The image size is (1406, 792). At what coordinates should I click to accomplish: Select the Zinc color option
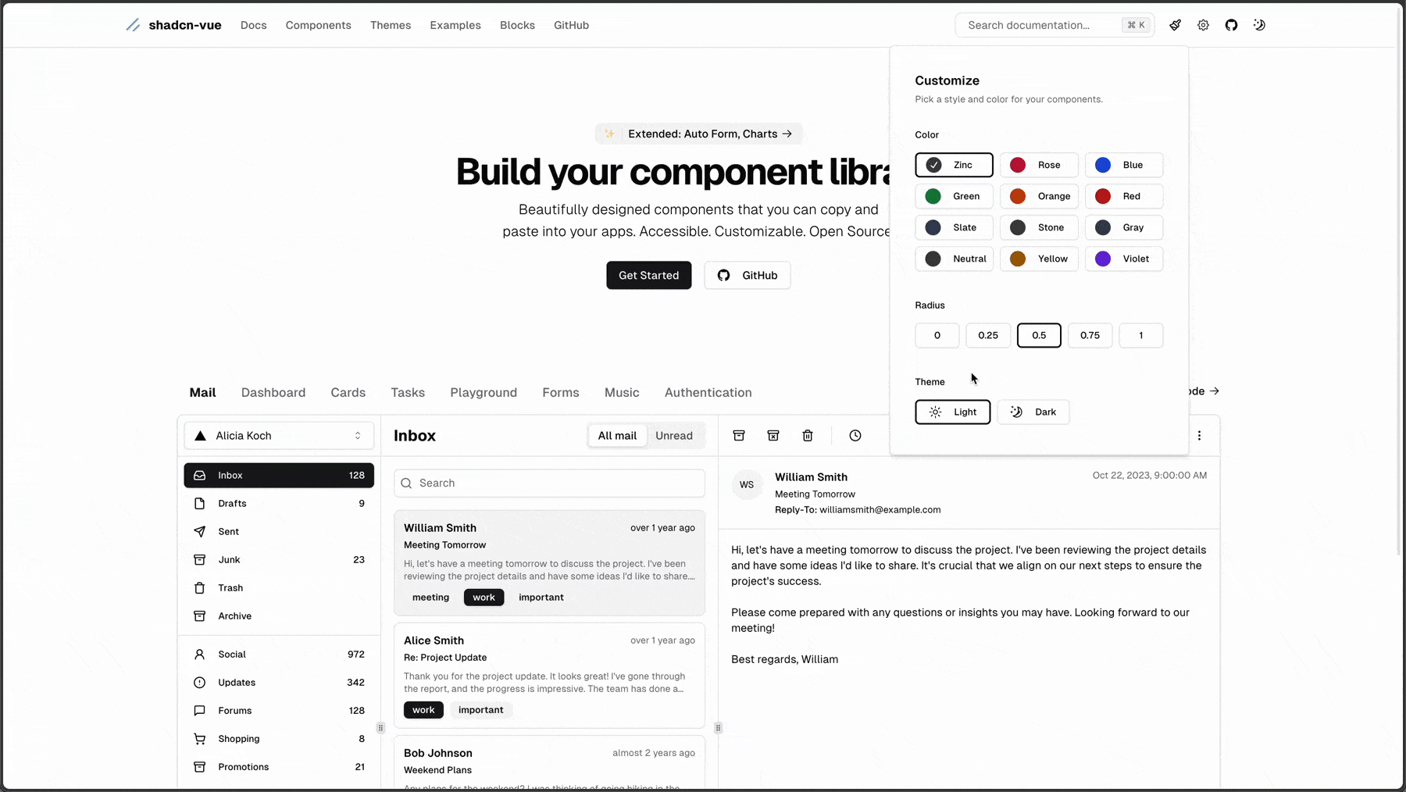954,165
